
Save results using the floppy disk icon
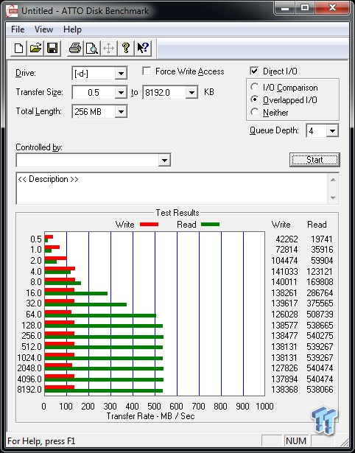[x=52, y=48]
